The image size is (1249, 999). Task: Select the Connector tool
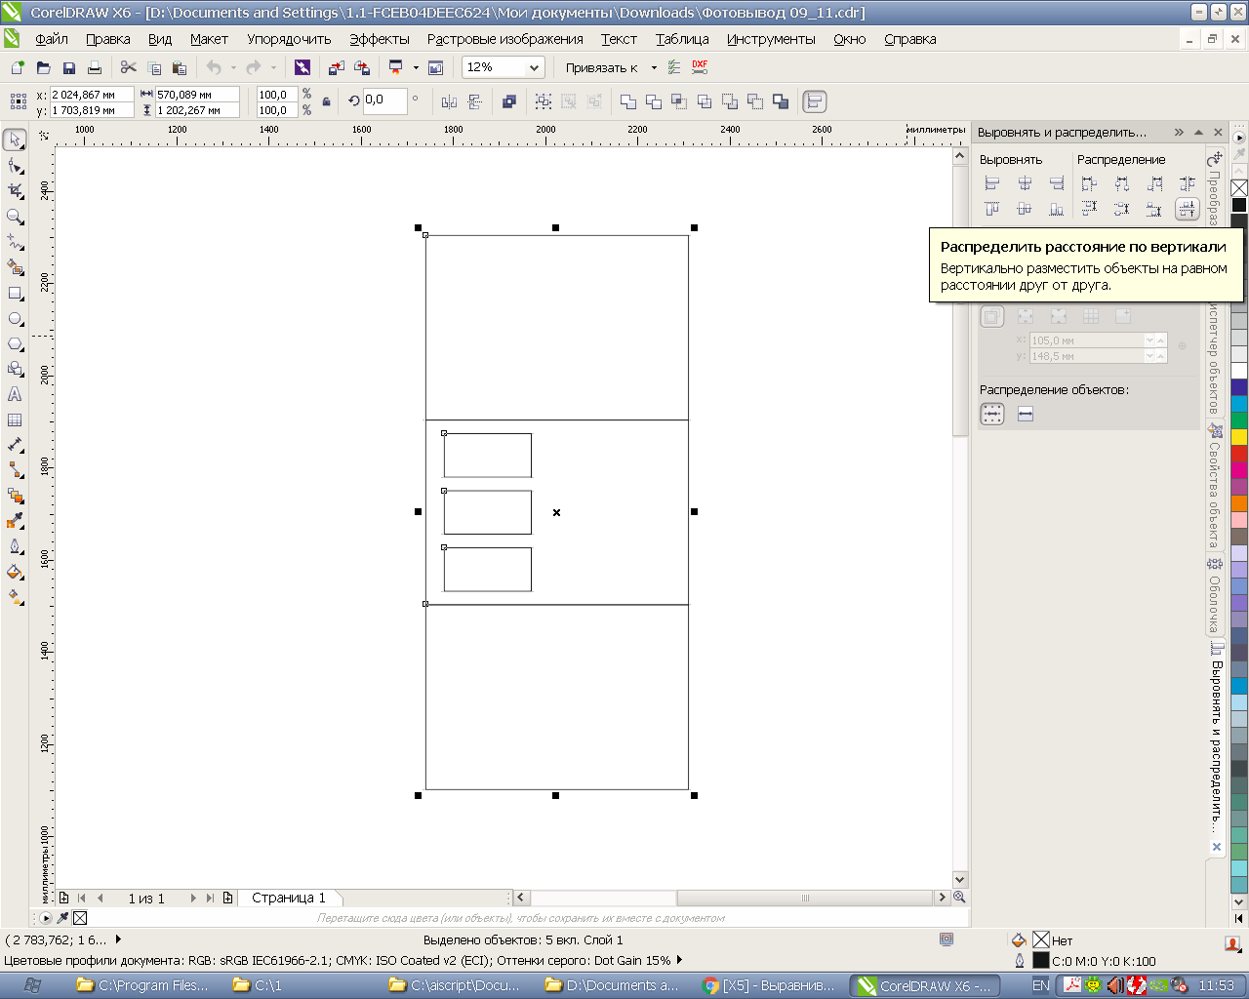click(x=15, y=470)
